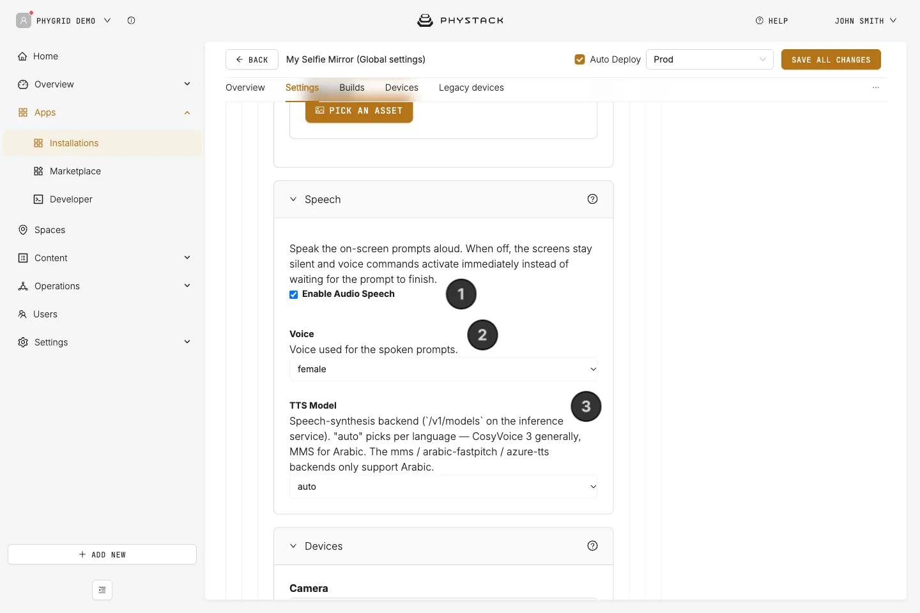Click the Pick an Asset button
Viewport: 920px width, 613px height.
tap(359, 111)
